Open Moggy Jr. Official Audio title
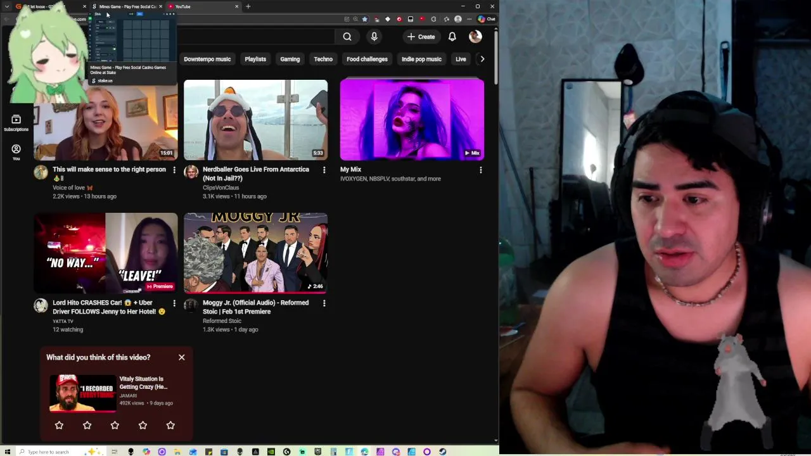 pos(255,307)
